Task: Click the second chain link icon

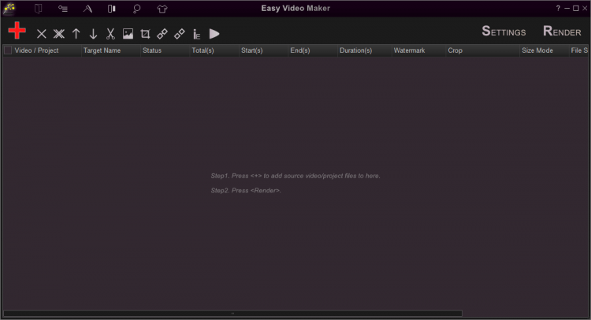Action: tap(180, 34)
